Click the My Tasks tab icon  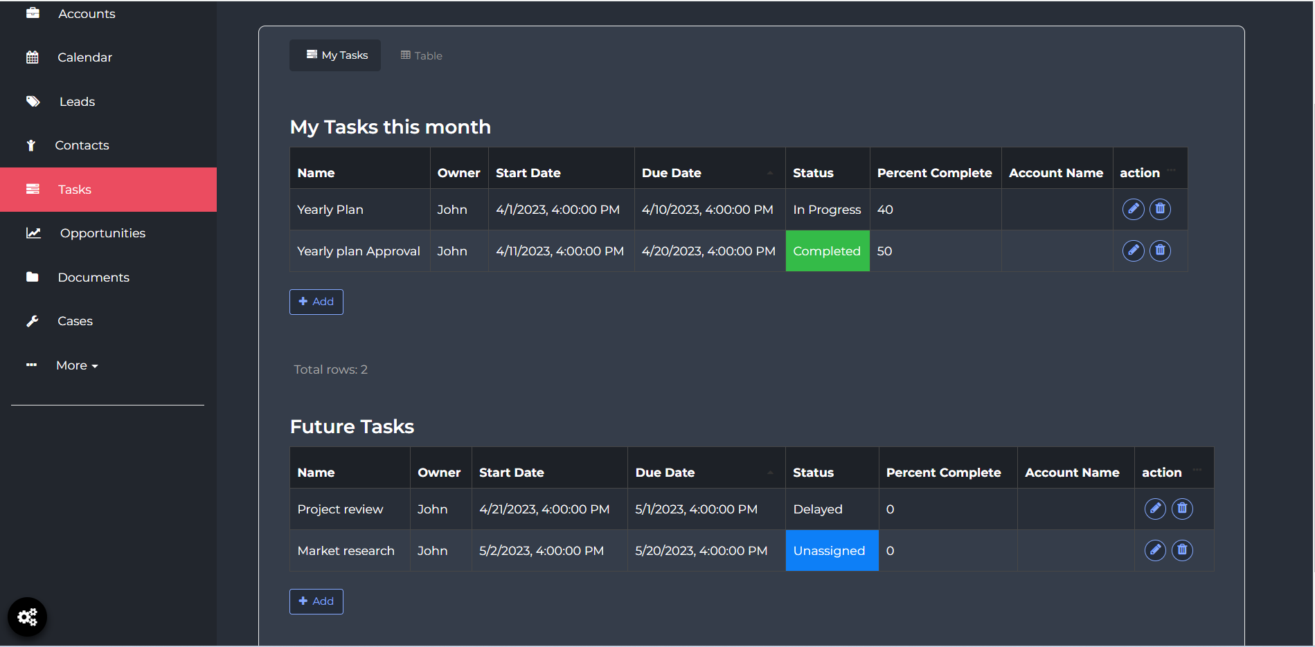[x=312, y=55]
